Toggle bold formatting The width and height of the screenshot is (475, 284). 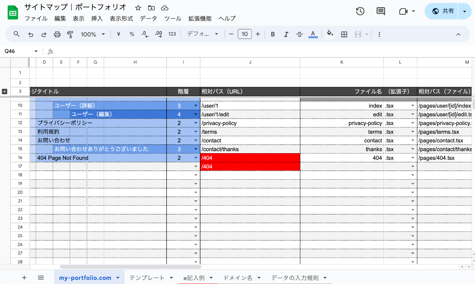pyautogui.click(x=273, y=34)
